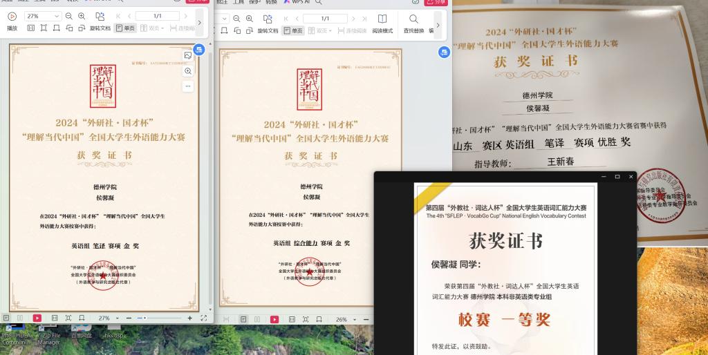Viewport: 708px width, 355px height.
Task: Zoom out magnifier in middle window toolbar
Action: point(236,19)
